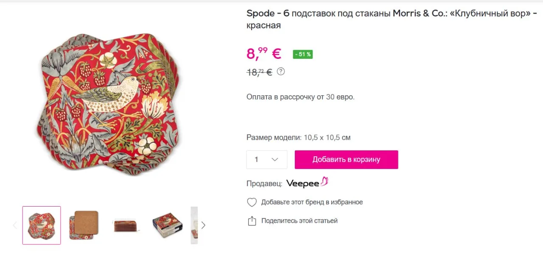The image size is (543, 268).
Task: Click the green -51 % discount badge
Action: pos(303,54)
